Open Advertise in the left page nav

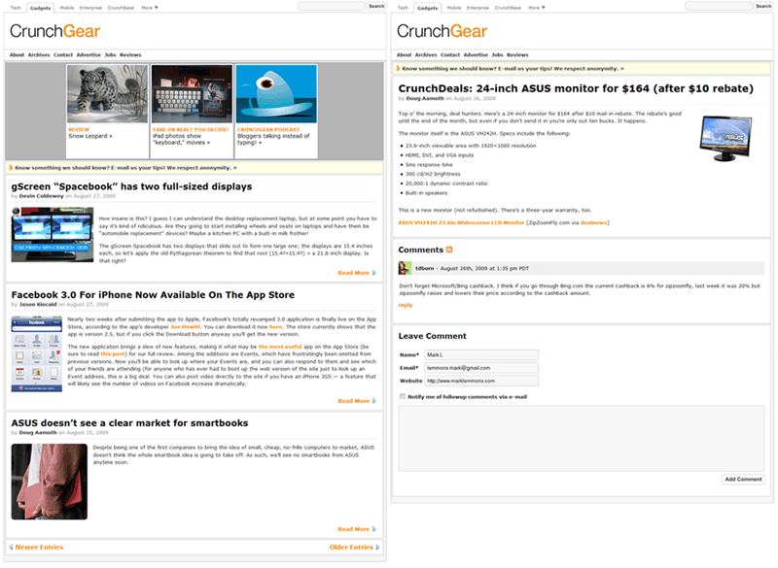[88, 55]
